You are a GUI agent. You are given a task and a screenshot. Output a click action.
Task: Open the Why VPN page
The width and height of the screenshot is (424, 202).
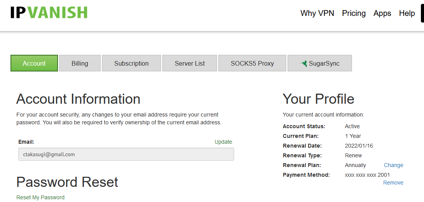[x=317, y=13]
